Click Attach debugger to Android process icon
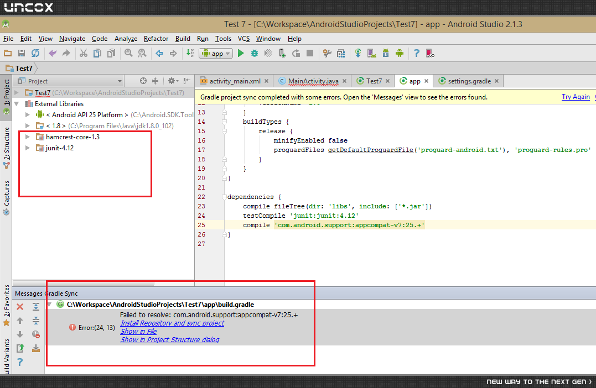596x388 pixels. [282, 53]
